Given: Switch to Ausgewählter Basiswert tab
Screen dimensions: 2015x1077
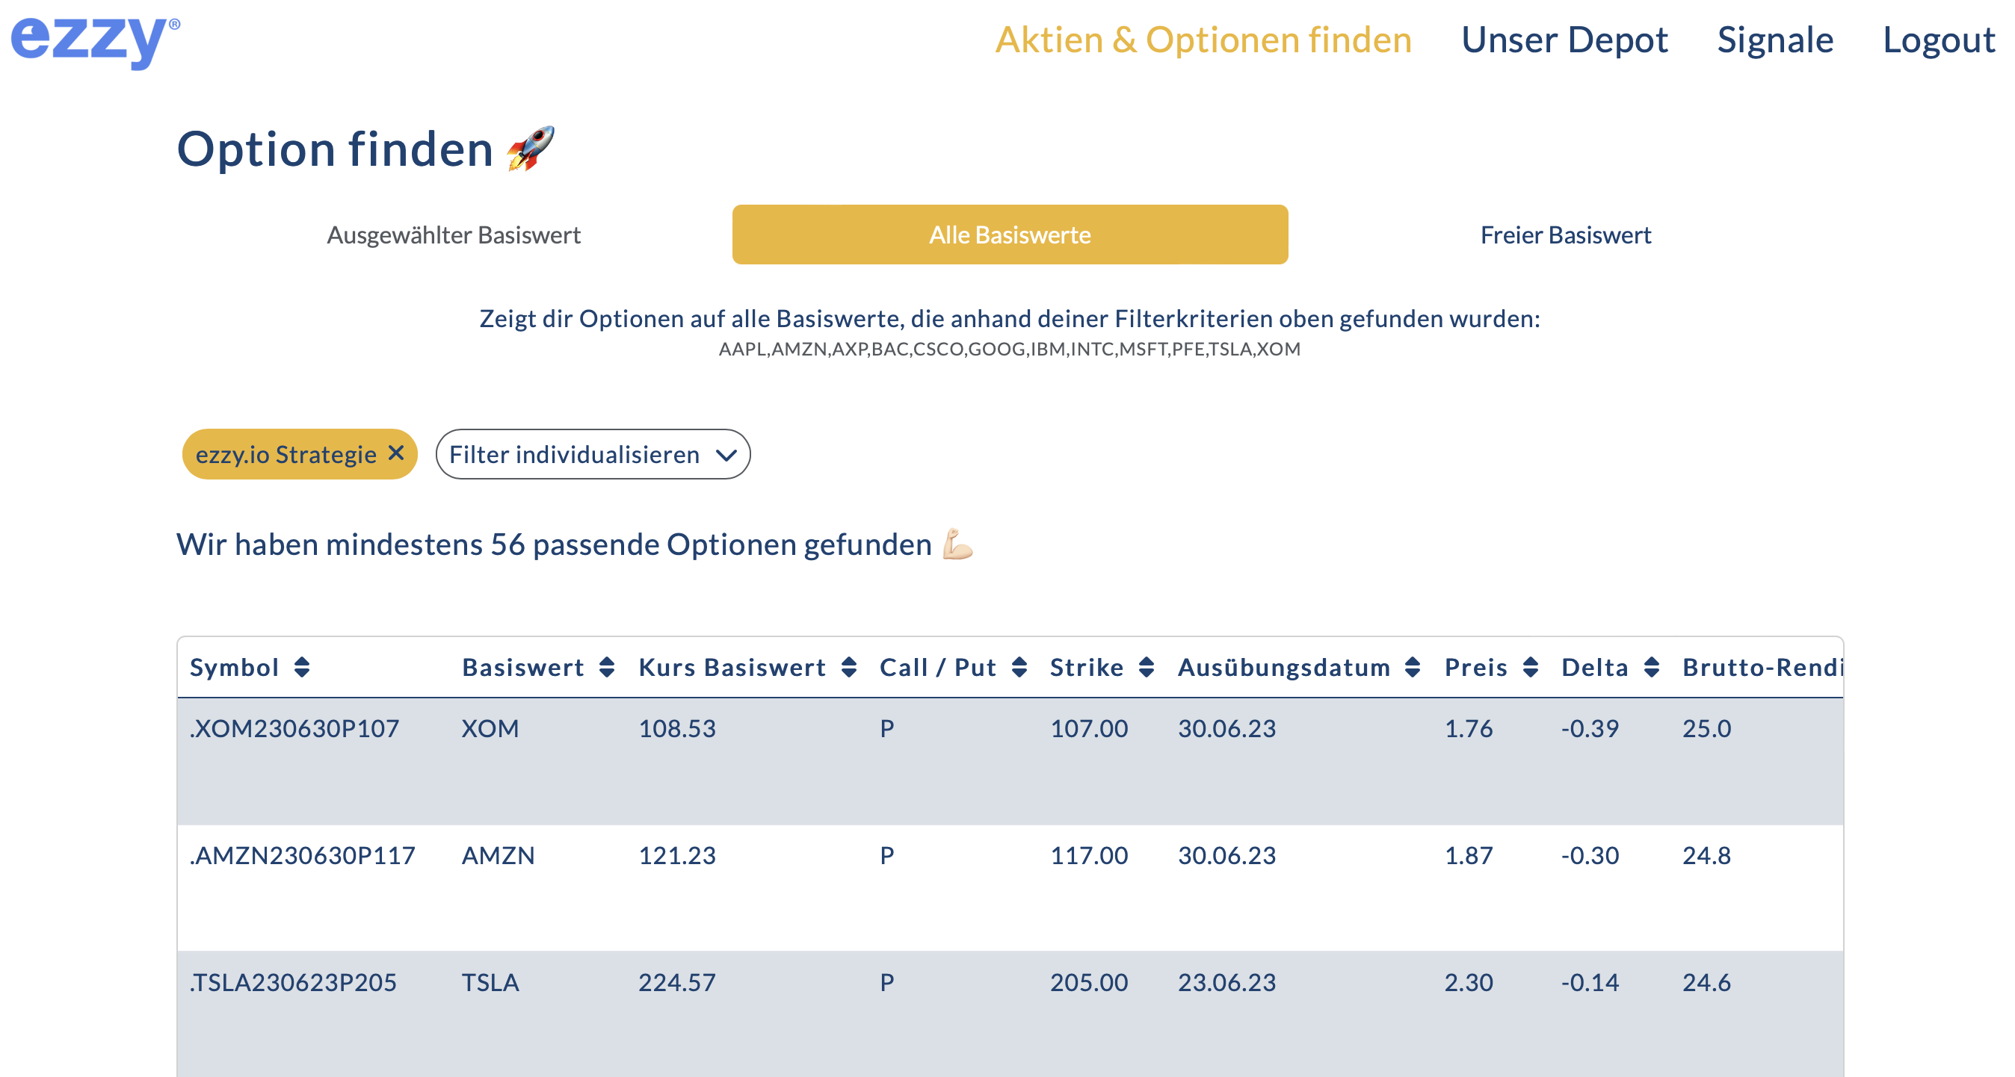Looking at the screenshot, I should (454, 235).
